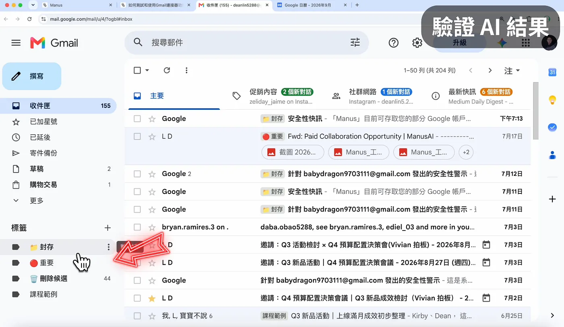The height and width of the screenshot is (327, 564).
Task: Tick the select-all checkbox above the mail list
Action: click(x=137, y=70)
